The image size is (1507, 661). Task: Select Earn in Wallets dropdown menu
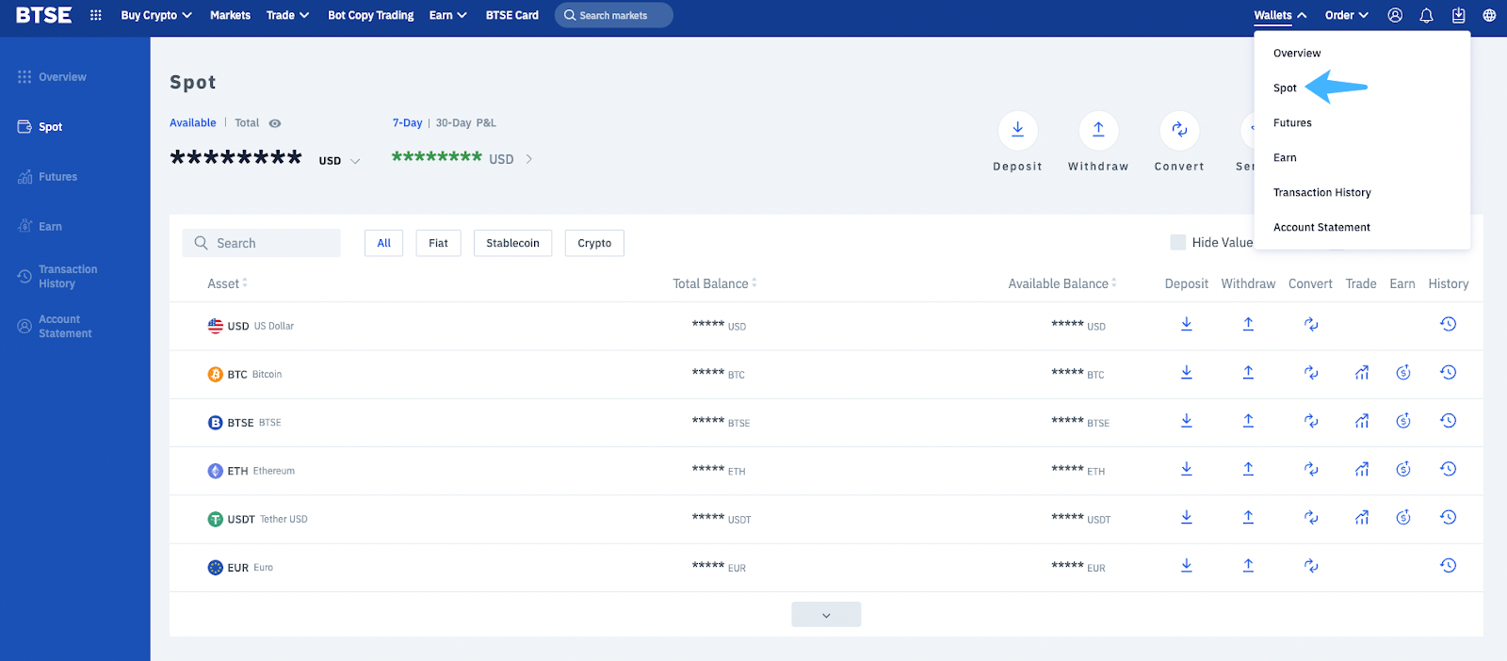[x=1285, y=157]
